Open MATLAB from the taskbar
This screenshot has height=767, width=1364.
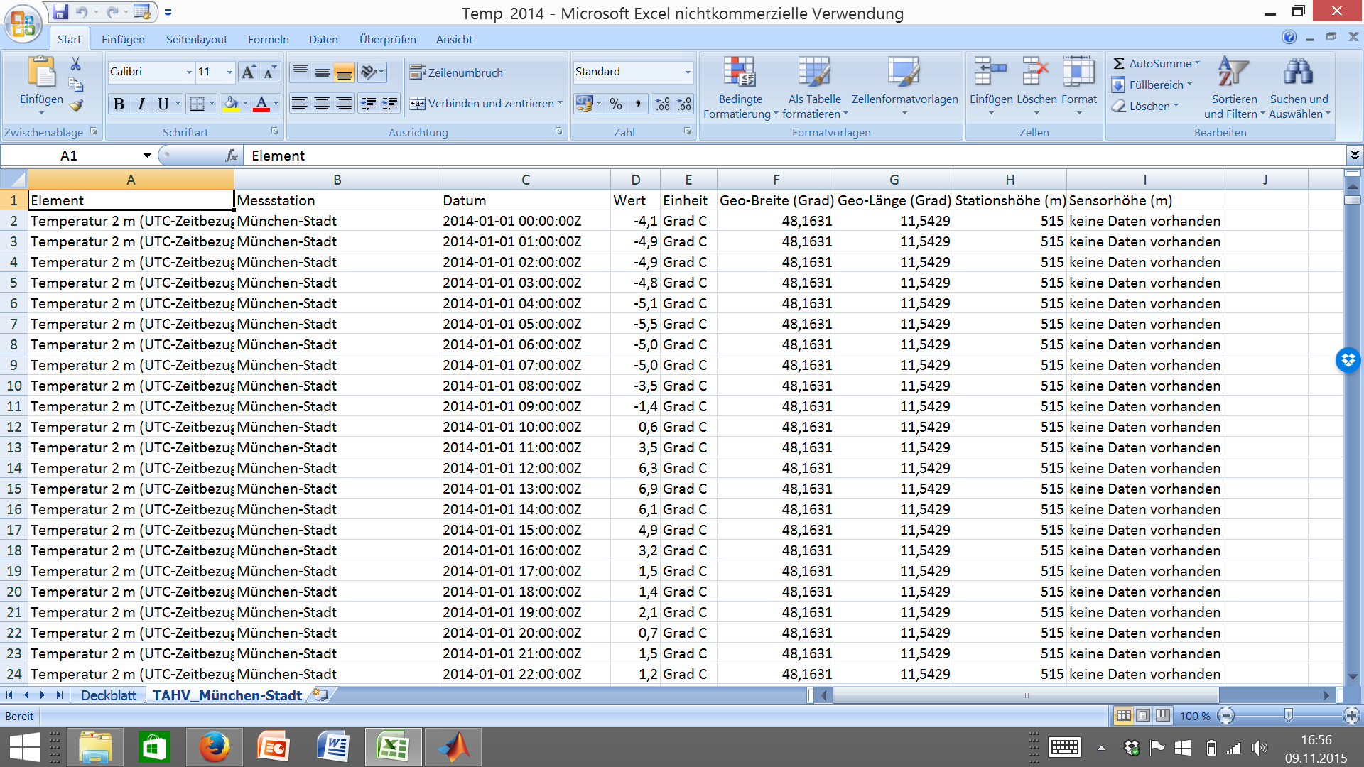coord(453,747)
